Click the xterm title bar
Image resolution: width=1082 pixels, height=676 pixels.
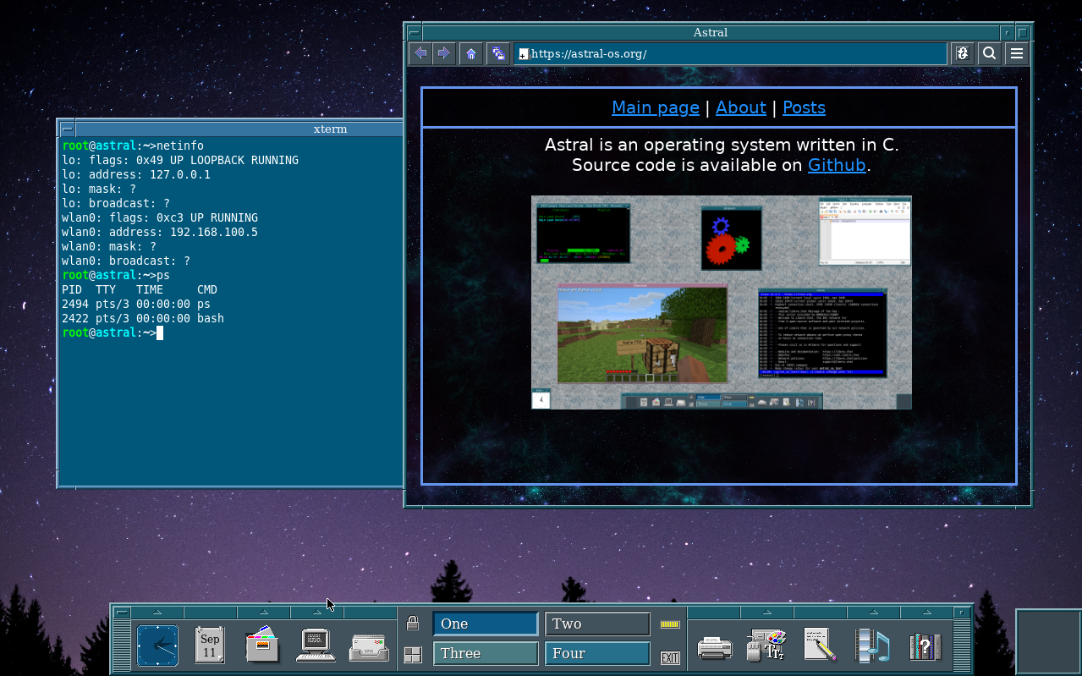pyautogui.click(x=238, y=129)
